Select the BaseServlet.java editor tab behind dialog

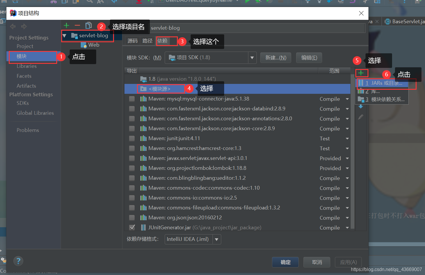coord(405,22)
